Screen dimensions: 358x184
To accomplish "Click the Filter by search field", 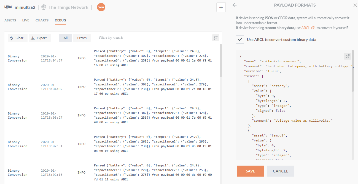I will tap(130, 38).
